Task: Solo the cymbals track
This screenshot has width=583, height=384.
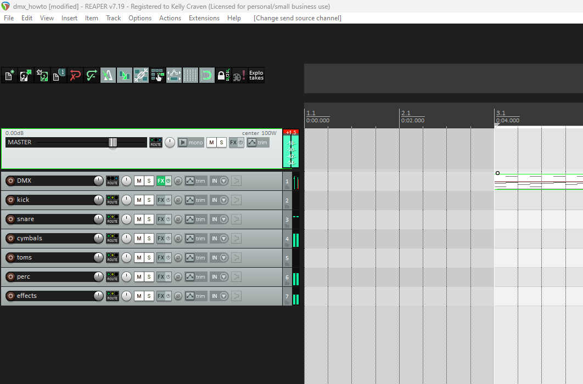Action: pos(149,239)
